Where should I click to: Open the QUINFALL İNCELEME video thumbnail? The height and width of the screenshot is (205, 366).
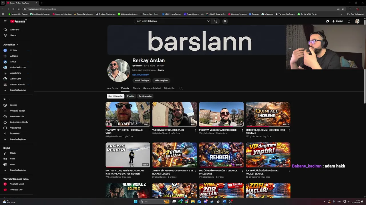268,114
